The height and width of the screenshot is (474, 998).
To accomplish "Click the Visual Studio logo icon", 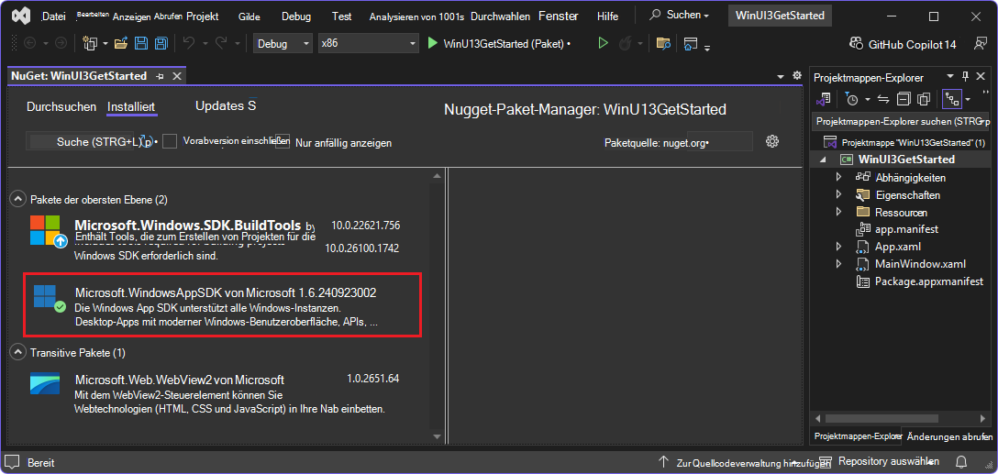I will [22, 16].
